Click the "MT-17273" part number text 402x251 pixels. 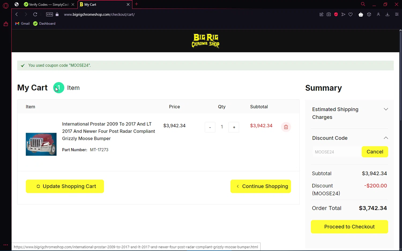[99, 150]
